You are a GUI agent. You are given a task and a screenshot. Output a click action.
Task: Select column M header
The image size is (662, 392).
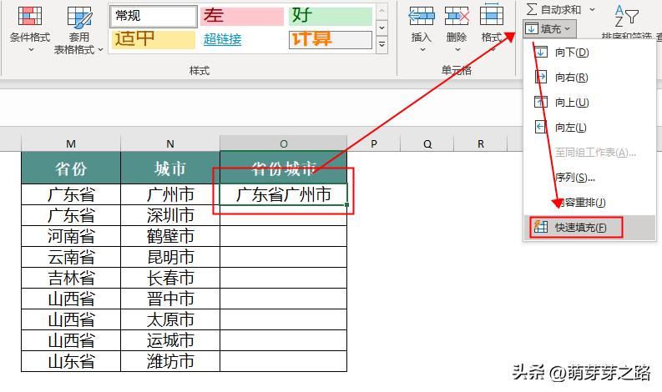tap(71, 143)
